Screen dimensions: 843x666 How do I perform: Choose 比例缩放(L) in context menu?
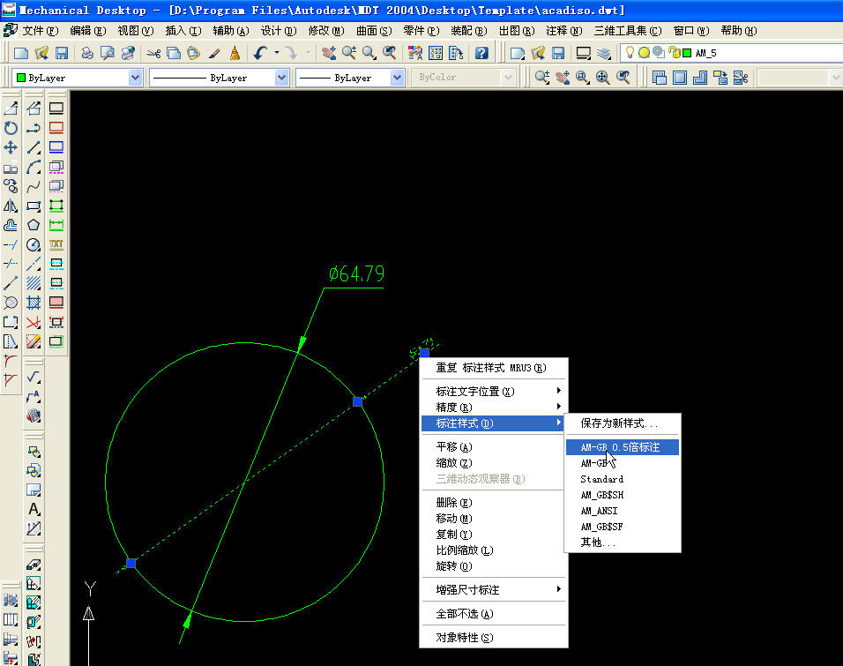click(494, 550)
